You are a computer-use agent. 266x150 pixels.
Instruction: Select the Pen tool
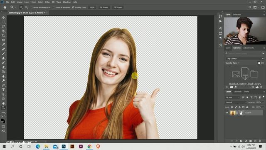tap(3, 85)
